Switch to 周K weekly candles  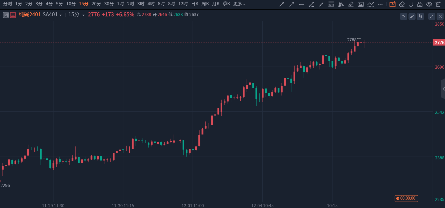click(x=205, y=4)
